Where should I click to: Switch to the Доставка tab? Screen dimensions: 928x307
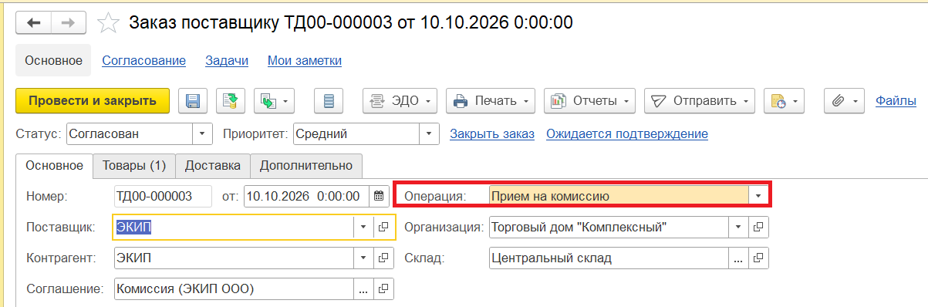[x=212, y=165]
